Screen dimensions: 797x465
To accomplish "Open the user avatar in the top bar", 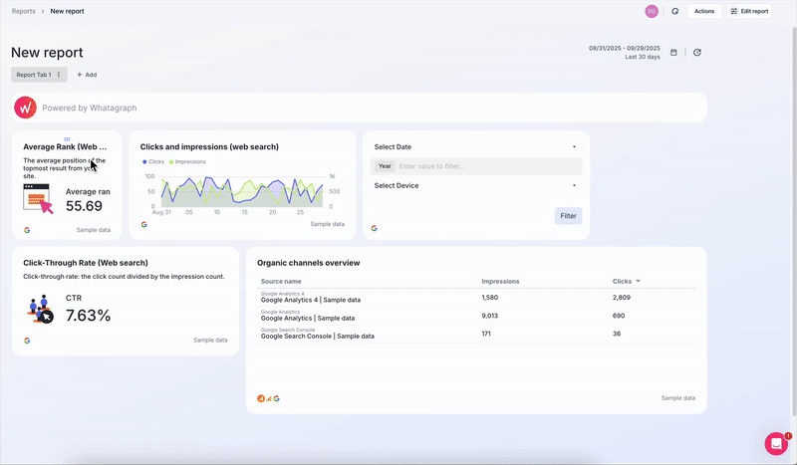I will click(x=652, y=11).
